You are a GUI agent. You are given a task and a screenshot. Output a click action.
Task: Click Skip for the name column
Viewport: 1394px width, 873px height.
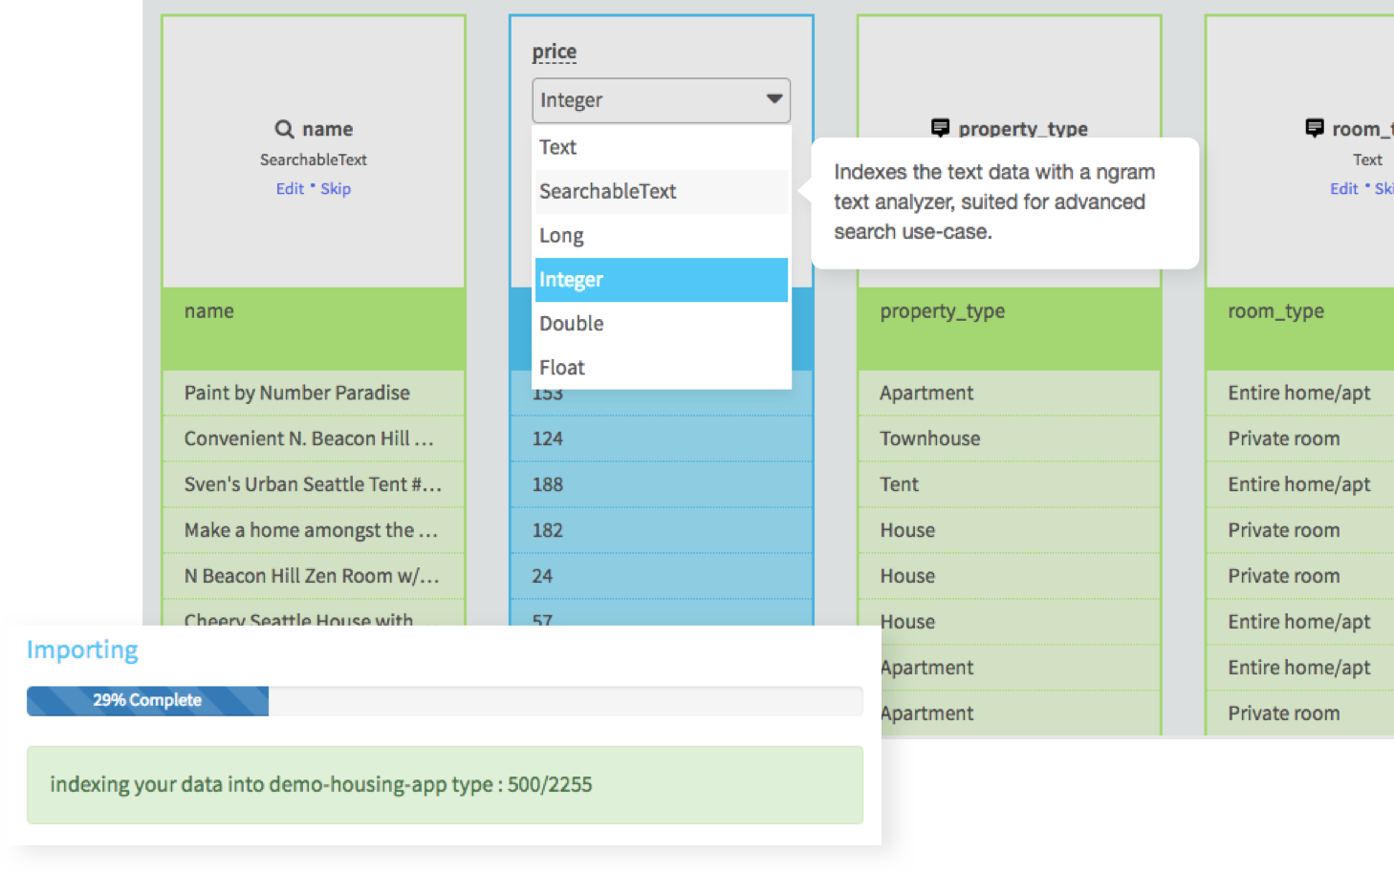click(x=336, y=188)
